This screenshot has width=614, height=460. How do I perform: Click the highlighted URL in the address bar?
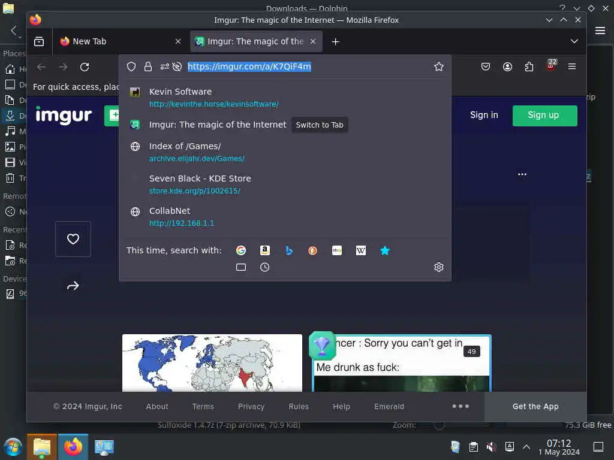(x=249, y=66)
